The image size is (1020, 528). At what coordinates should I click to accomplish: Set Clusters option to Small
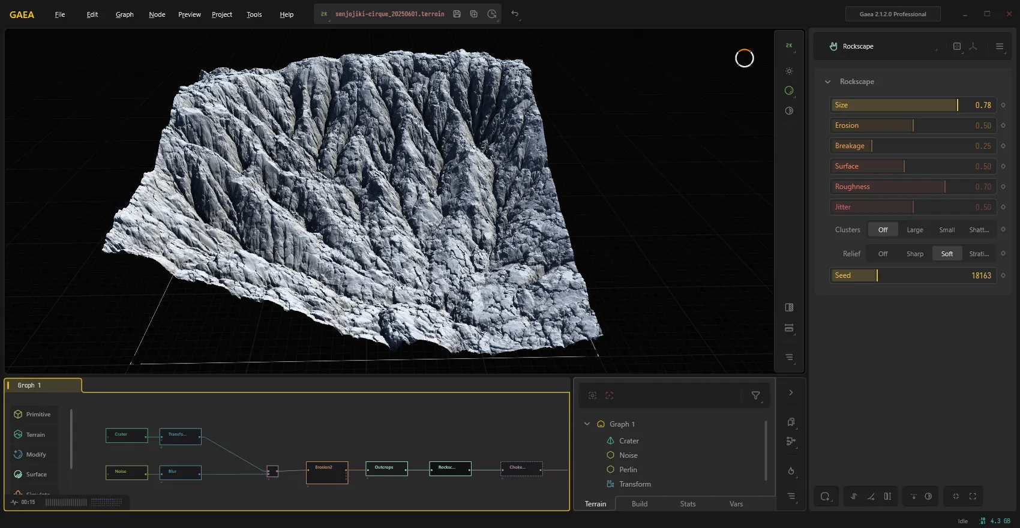coord(947,230)
